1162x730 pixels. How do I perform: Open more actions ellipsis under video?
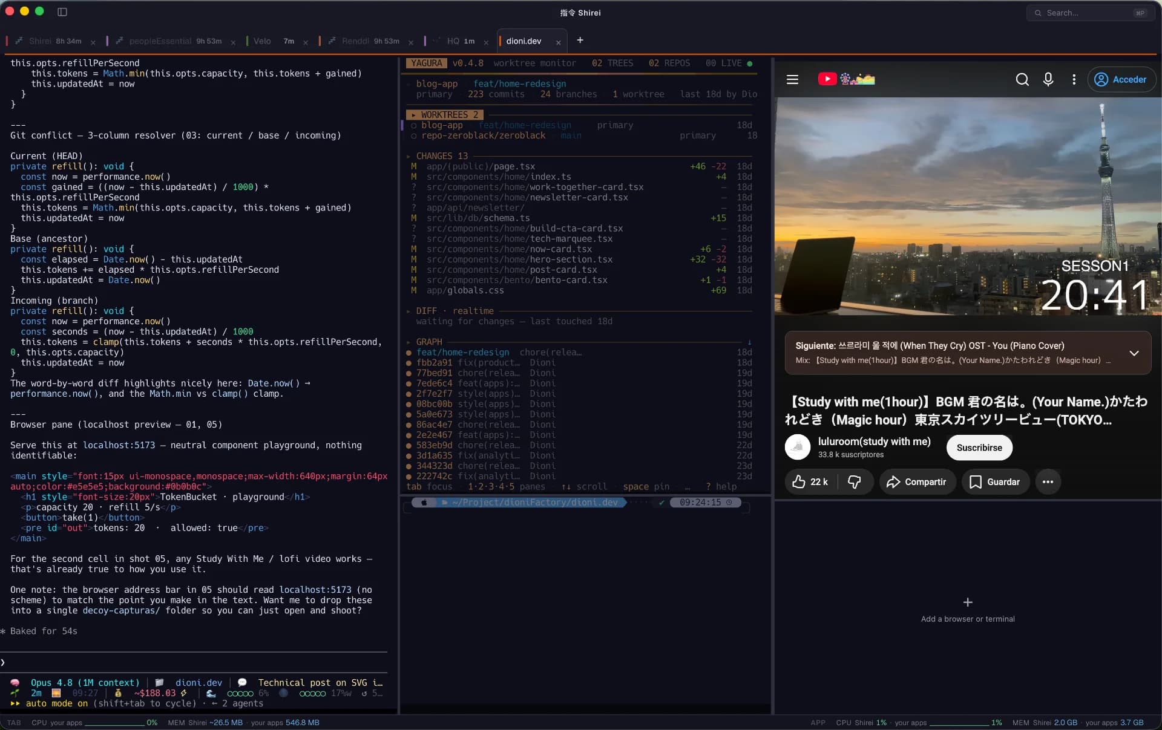[1048, 481]
